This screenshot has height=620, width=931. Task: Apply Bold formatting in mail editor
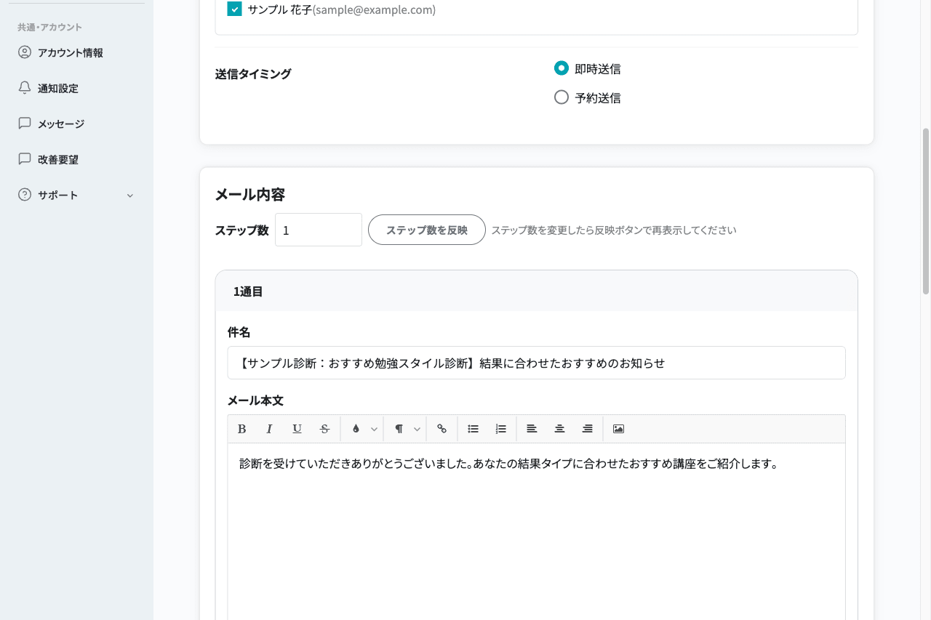[x=242, y=429]
